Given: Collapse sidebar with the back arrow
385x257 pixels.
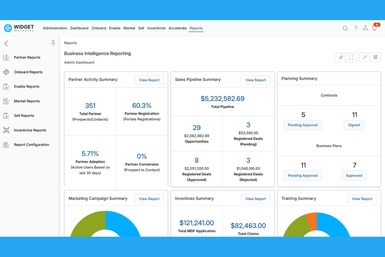Looking at the screenshot, I should tap(6, 43).
